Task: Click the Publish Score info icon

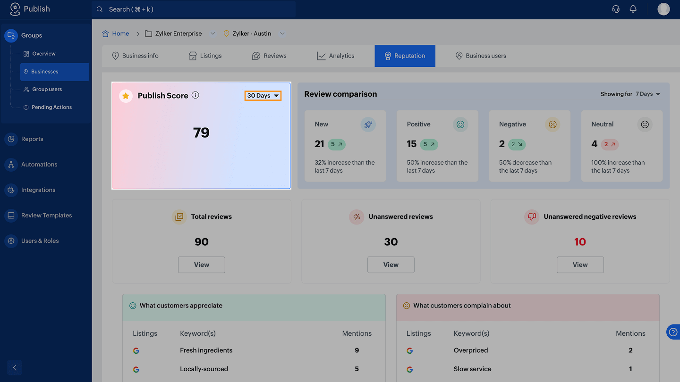Action: pyautogui.click(x=195, y=95)
